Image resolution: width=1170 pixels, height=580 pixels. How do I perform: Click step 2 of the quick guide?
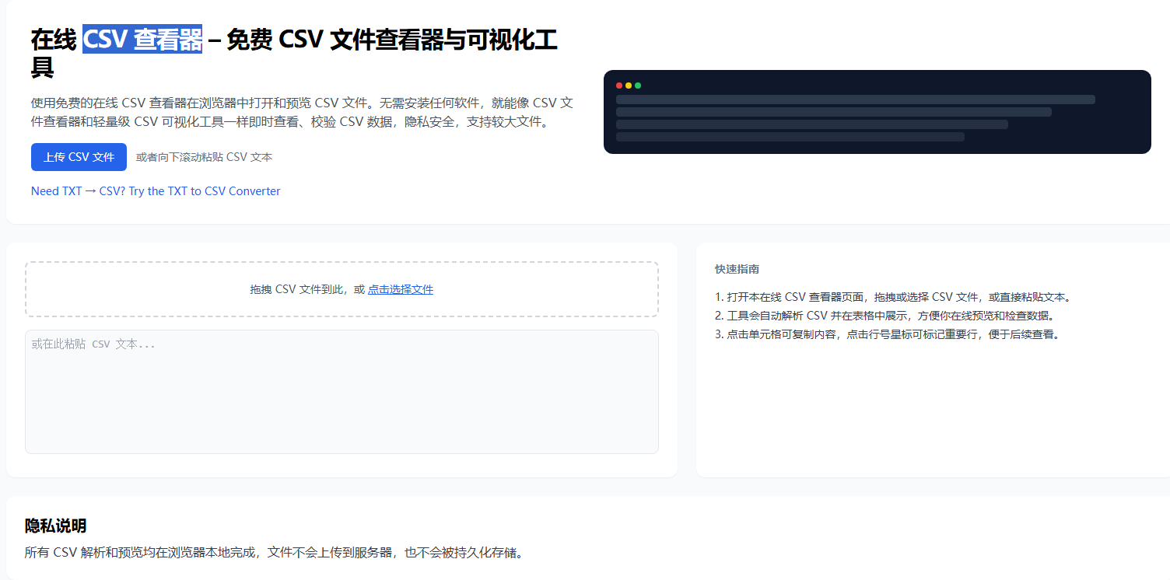(x=885, y=316)
